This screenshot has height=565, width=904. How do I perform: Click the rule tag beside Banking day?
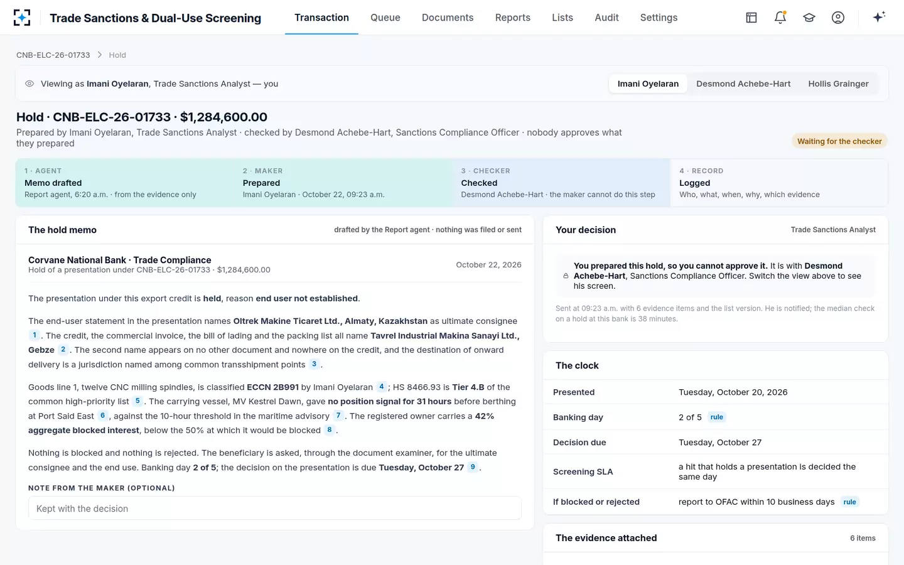tap(716, 417)
